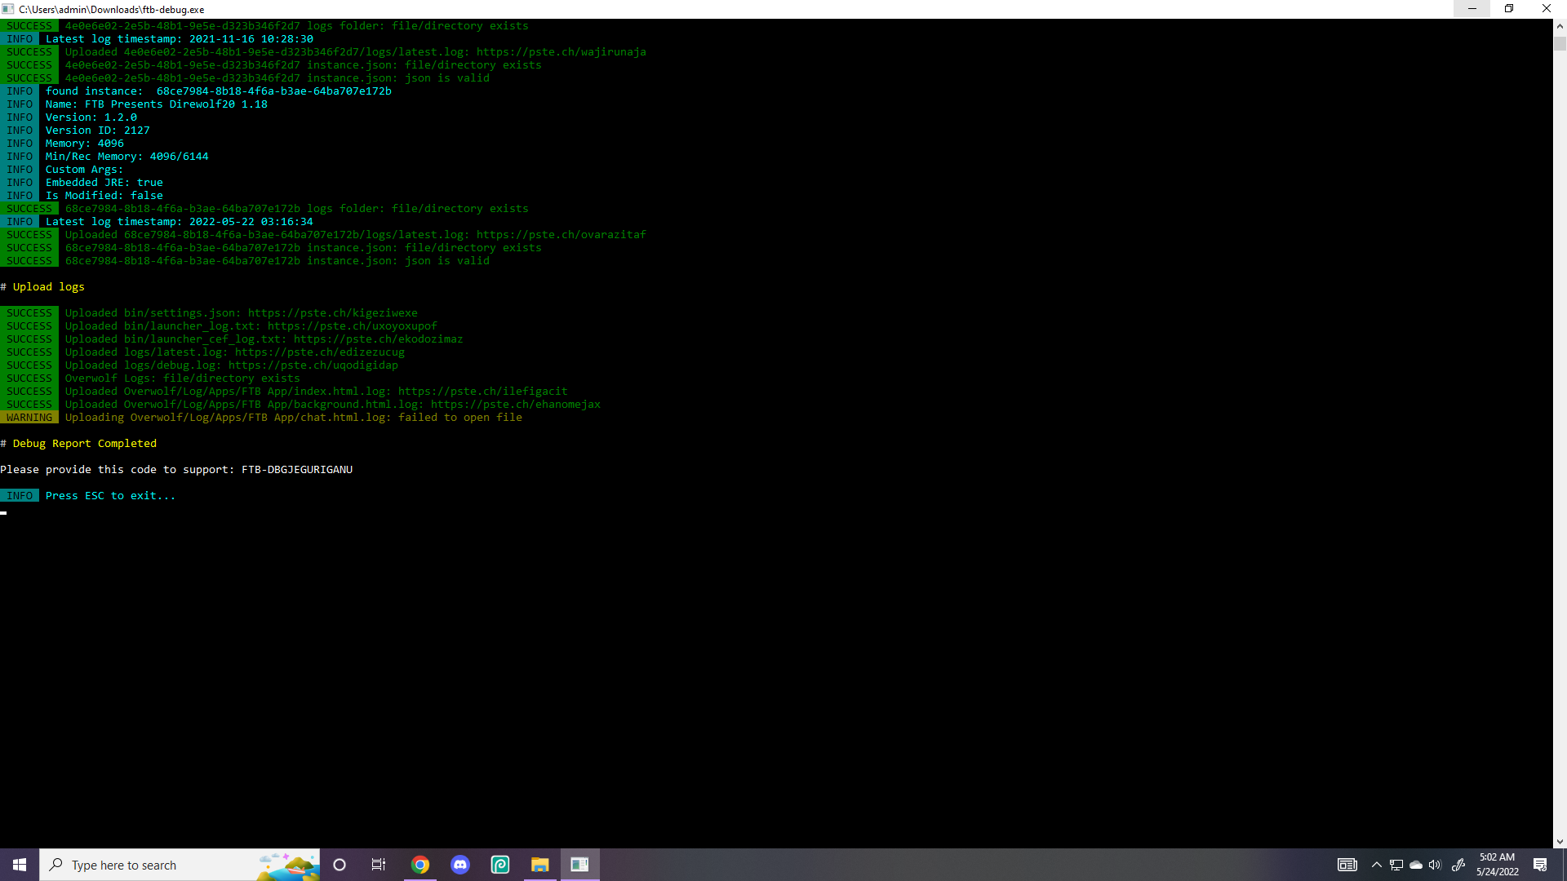Open the OneDrive cloud tray icon
Viewport: 1567px width, 881px height.
pyautogui.click(x=1416, y=865)
